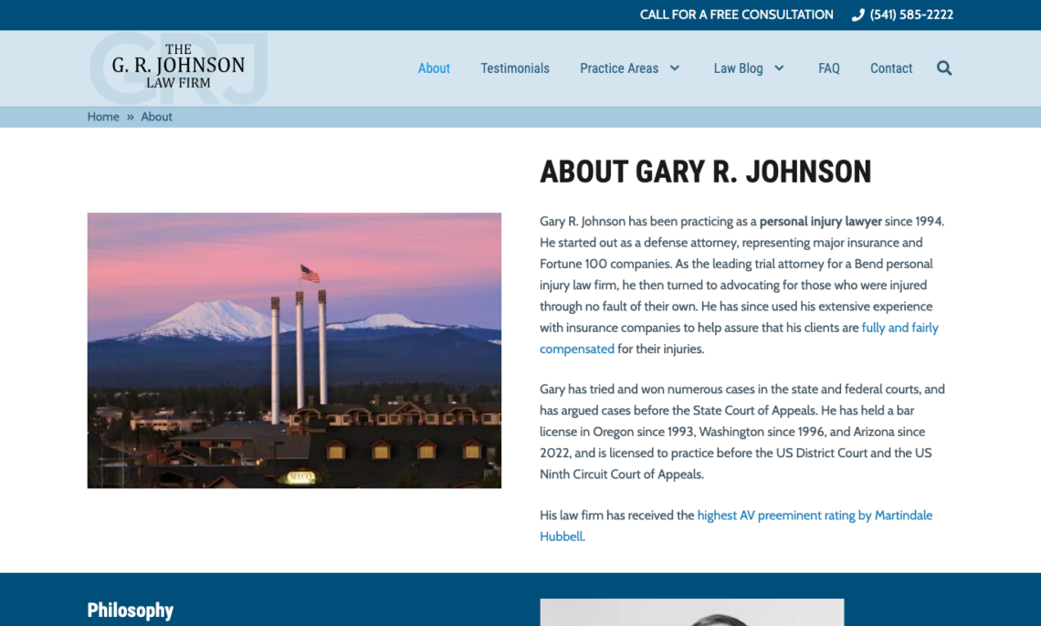Click the Martindale Hubbell rating link
The width and height of the screenshot is (1041, 626).
tap(815, 515)
